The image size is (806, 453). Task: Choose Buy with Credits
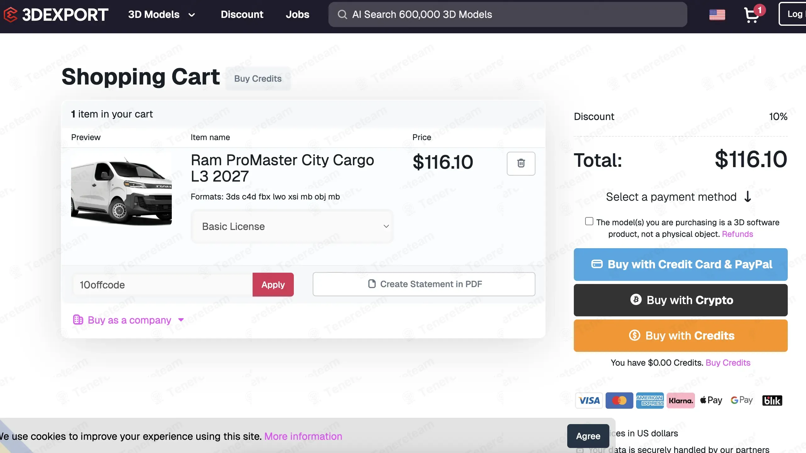[x=680, y=336]
